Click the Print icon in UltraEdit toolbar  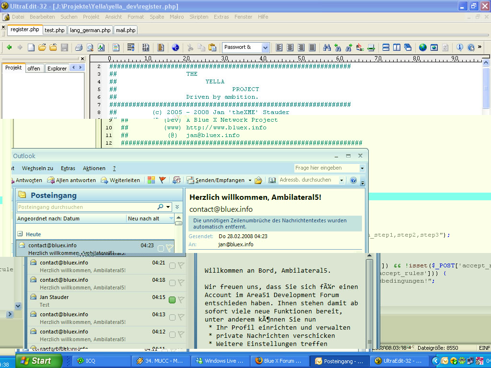click(79, 47)
